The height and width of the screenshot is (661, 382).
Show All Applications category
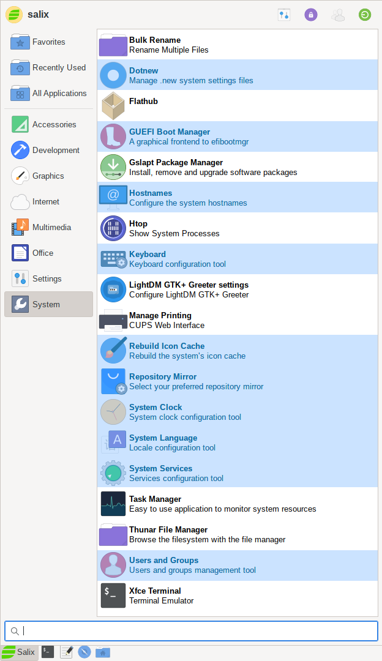(x=48, y=94)
